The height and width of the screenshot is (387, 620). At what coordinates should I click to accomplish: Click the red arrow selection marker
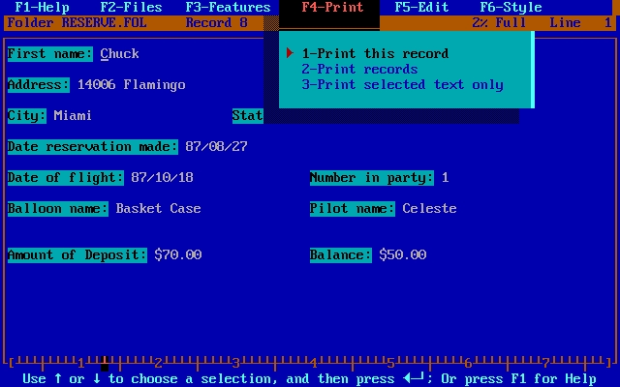(x=290, y=54)
